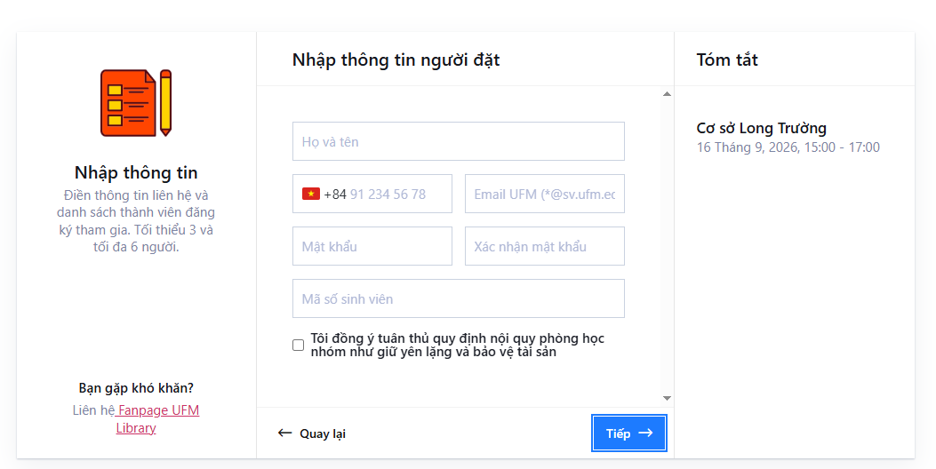This screenshot has width=936, height=469.
Task: Go back with Quay lại button
Action: pos(312,433)
